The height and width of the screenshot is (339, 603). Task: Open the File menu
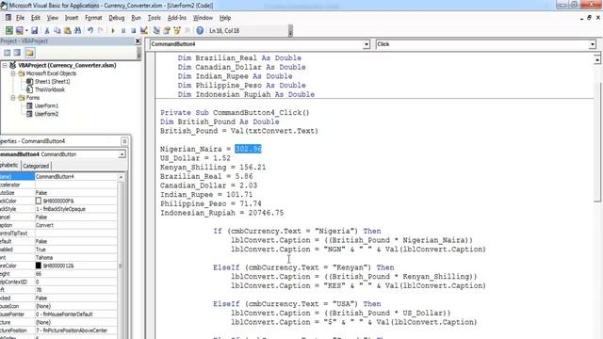coord(20,18)
